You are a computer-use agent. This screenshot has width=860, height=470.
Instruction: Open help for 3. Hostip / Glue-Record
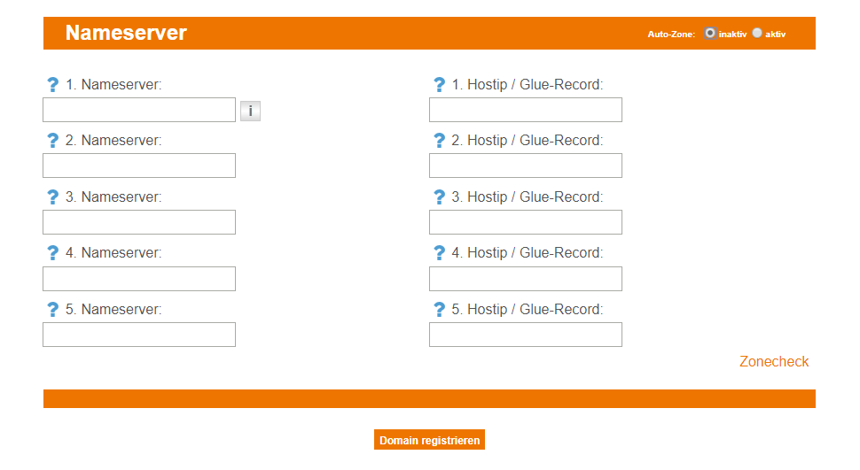[x=439, y=197]
